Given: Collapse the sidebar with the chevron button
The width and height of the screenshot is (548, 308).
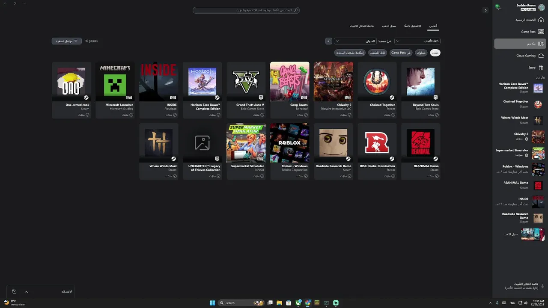Looking at the screenshot, I should 485,10.
